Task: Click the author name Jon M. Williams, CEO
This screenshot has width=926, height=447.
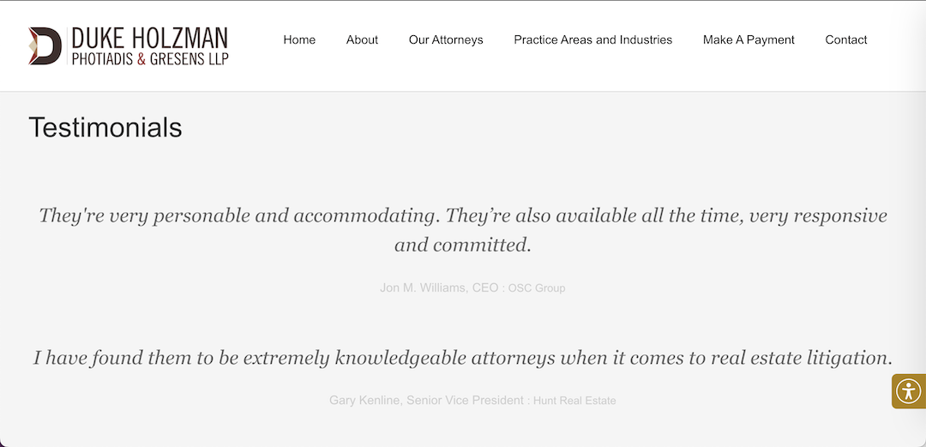Action: click(x=439, y=288)
